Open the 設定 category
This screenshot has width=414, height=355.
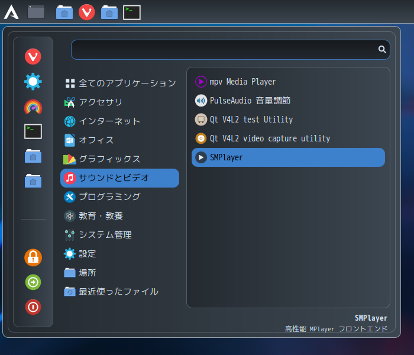coord(120,254)
